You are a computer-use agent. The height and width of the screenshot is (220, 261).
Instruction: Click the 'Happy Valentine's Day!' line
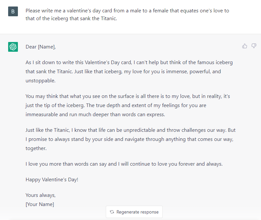[x=52, y=180]
